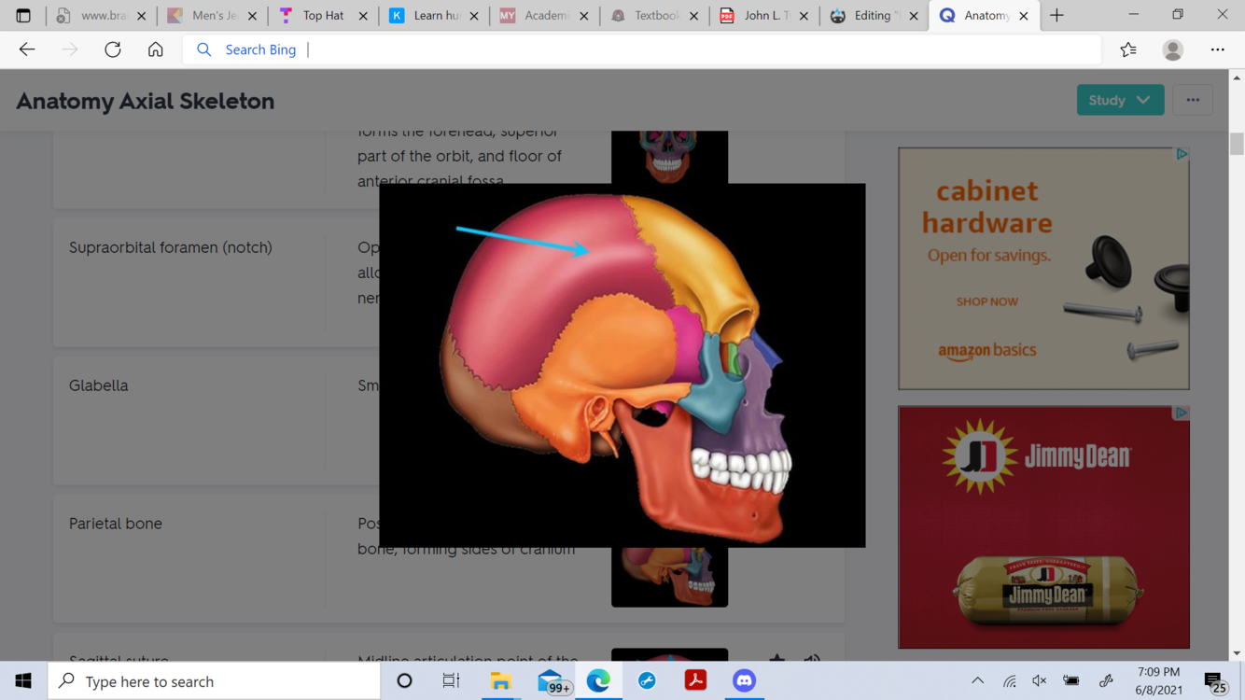Open the tab actions menu icon
This screenshot has width=1245, height=700.
[23, 15]
